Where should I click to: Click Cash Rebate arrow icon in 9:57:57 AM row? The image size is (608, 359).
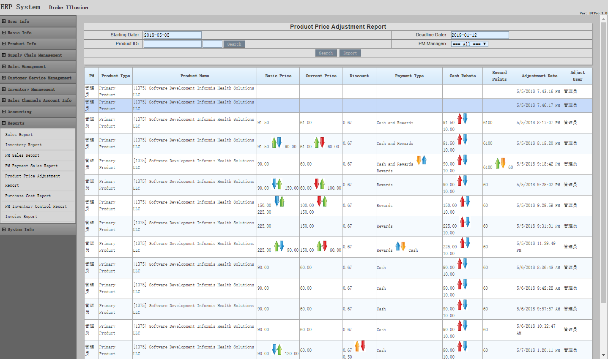click(x=463, y=305)
